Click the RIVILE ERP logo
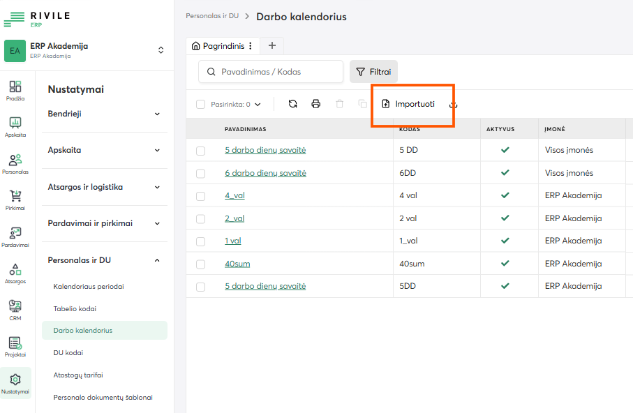The image size is (633, 413). point(37,19)
